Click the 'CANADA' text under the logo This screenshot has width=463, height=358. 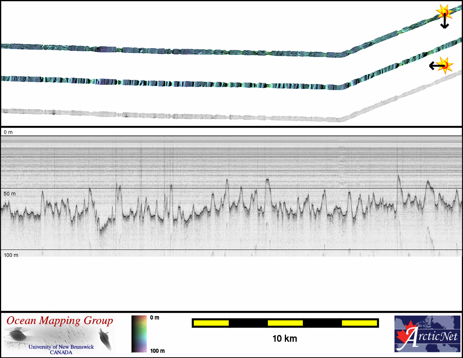click(61, 352)
